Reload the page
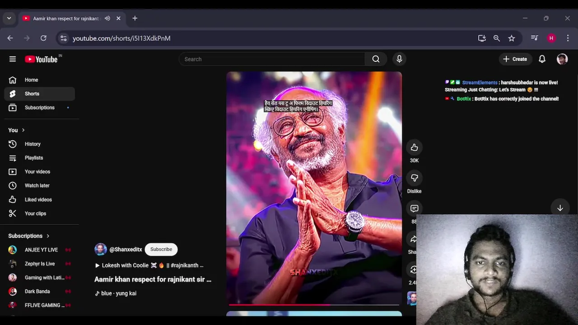Image resolution: width=578 pixels, height=325 pixels. point(43,38)
